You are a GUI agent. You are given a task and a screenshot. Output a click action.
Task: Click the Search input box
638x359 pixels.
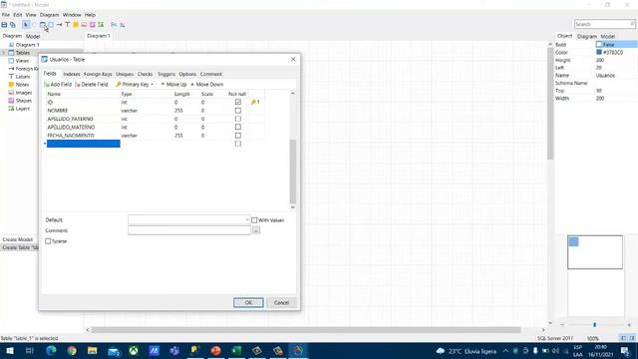coord(604,24)
